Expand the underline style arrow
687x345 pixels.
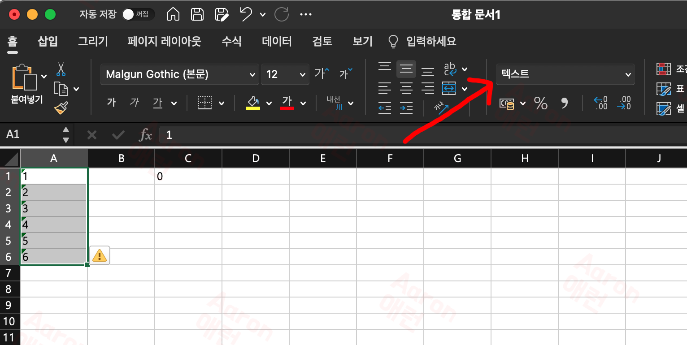point(174,103)
